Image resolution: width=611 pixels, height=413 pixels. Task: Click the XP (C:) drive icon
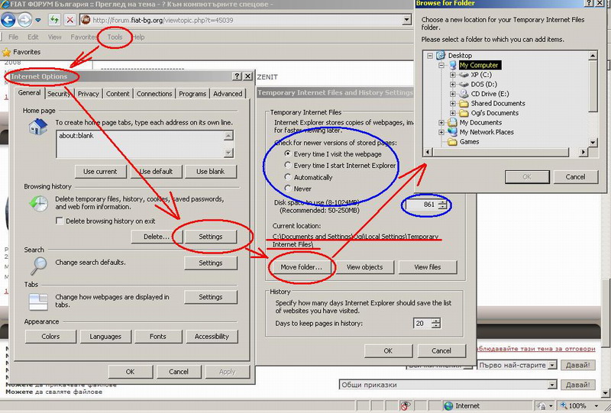coord(464,74)
